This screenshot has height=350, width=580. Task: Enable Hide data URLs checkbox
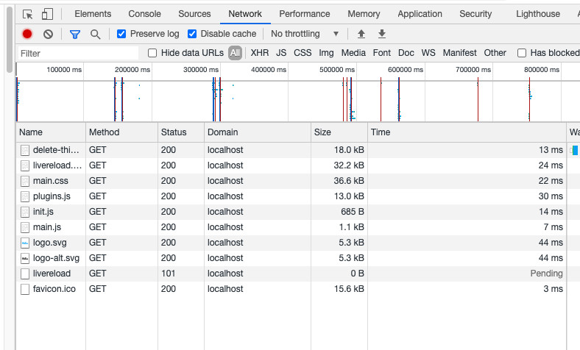pyautogui.click(x=152, y=53)
